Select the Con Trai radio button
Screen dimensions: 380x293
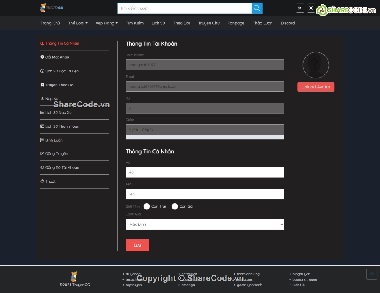point(147,207)
